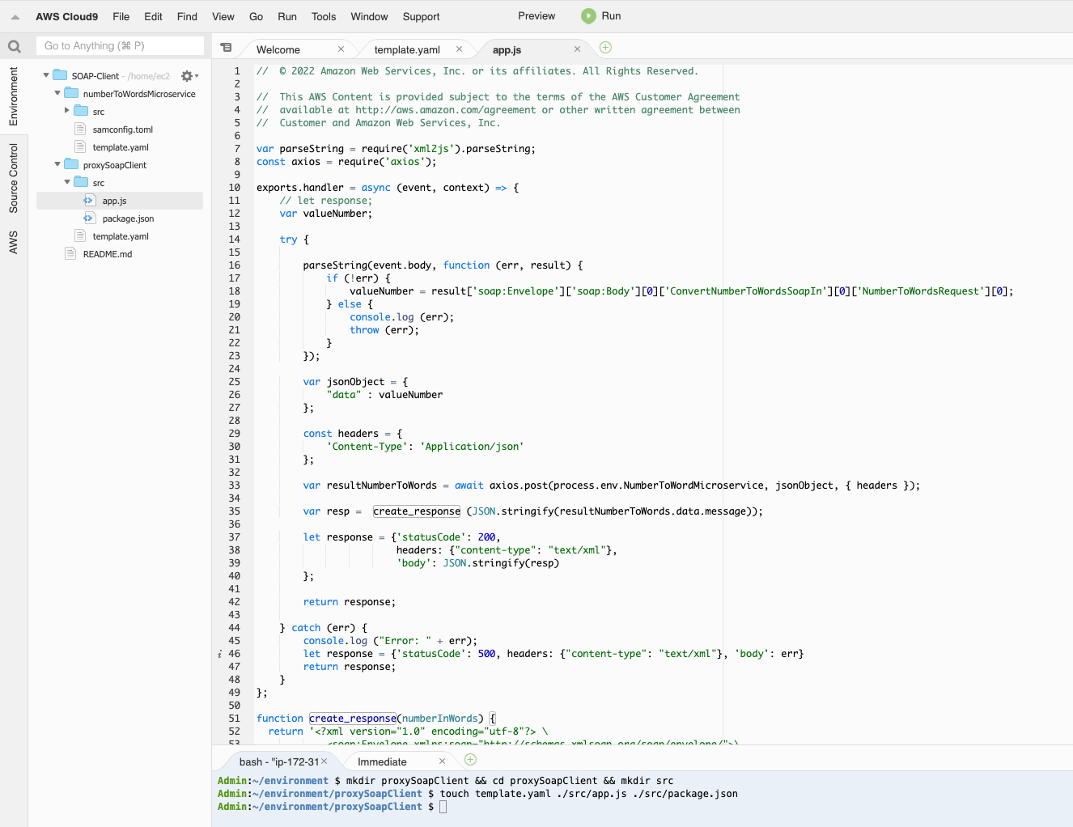1073x827 pixels.
Task: Collapse the proxySoapClient folder
Action: pos(57,164)
